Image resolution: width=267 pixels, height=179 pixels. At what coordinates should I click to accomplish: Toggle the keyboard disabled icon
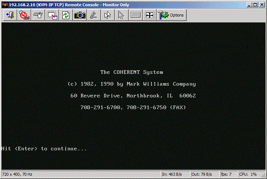24,15
